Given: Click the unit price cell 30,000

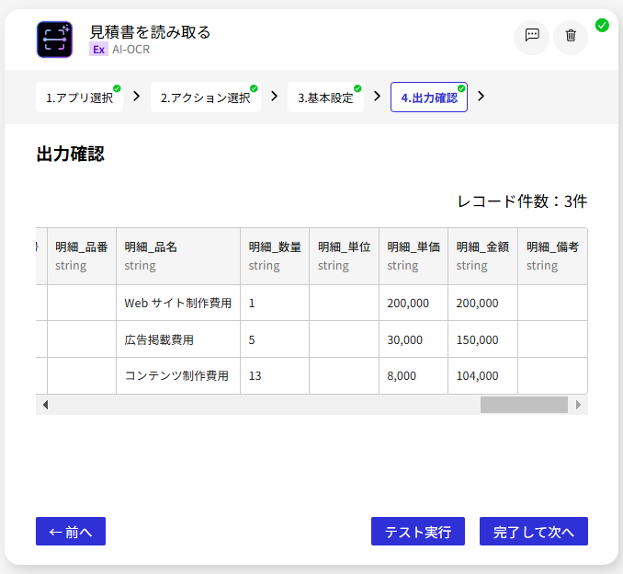Looking at the screenshot, I should point(413,339).
